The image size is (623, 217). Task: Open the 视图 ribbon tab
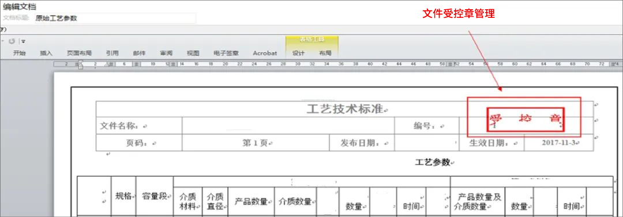coord(193,53)
